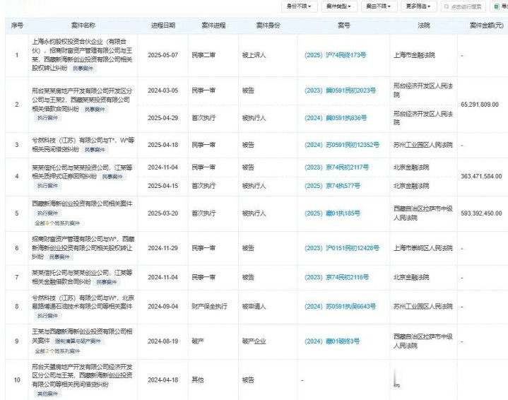Click the 进程日期 column header
The image size is (508, 400).
[x=163, y=25]
